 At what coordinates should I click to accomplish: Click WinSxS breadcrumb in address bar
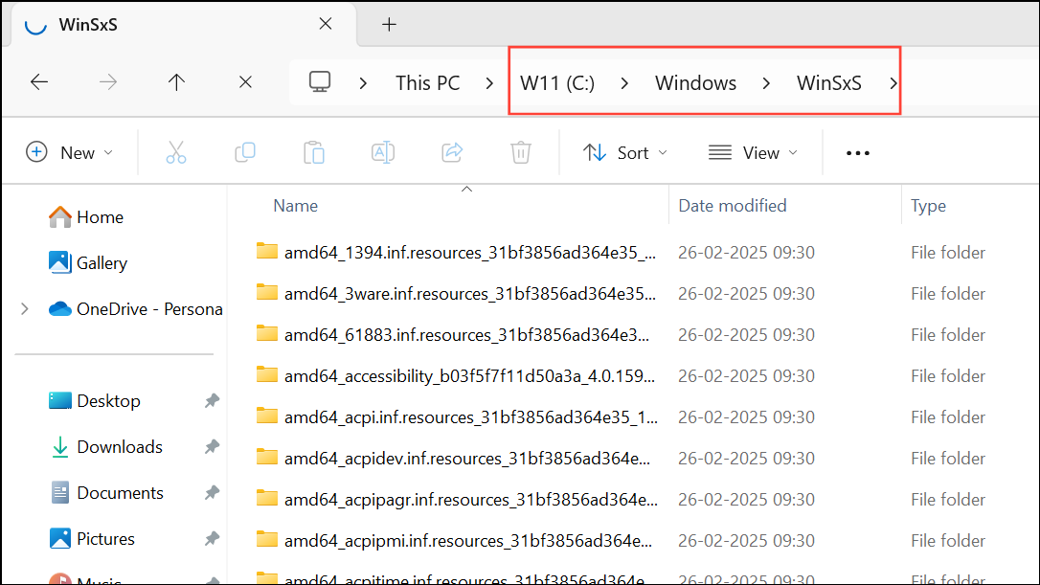(829, 83)
